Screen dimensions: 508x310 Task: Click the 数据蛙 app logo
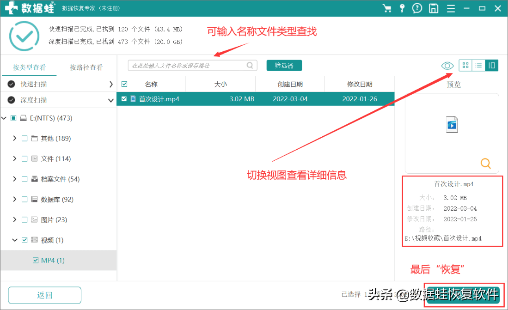(x=30, y=8)
